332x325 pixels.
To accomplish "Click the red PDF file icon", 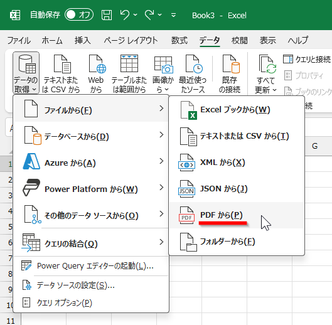I will [186, 215].
